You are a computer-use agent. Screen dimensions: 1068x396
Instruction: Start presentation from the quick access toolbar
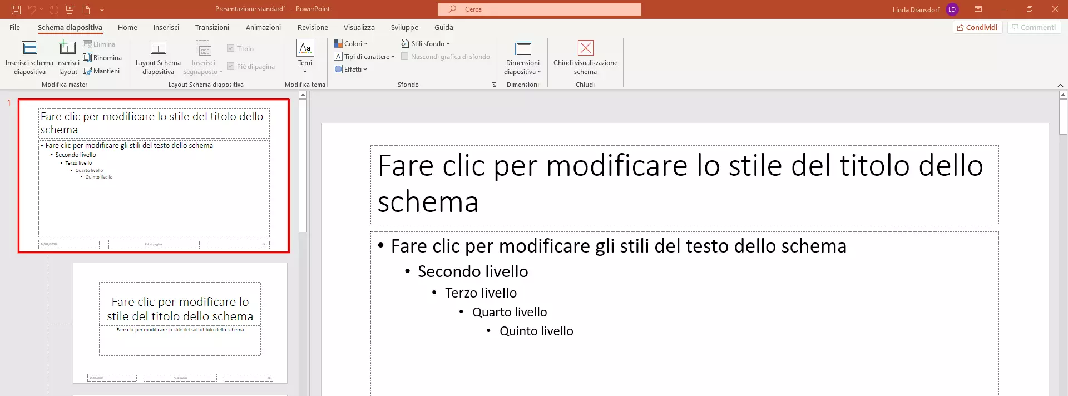[x=70, y=9]
